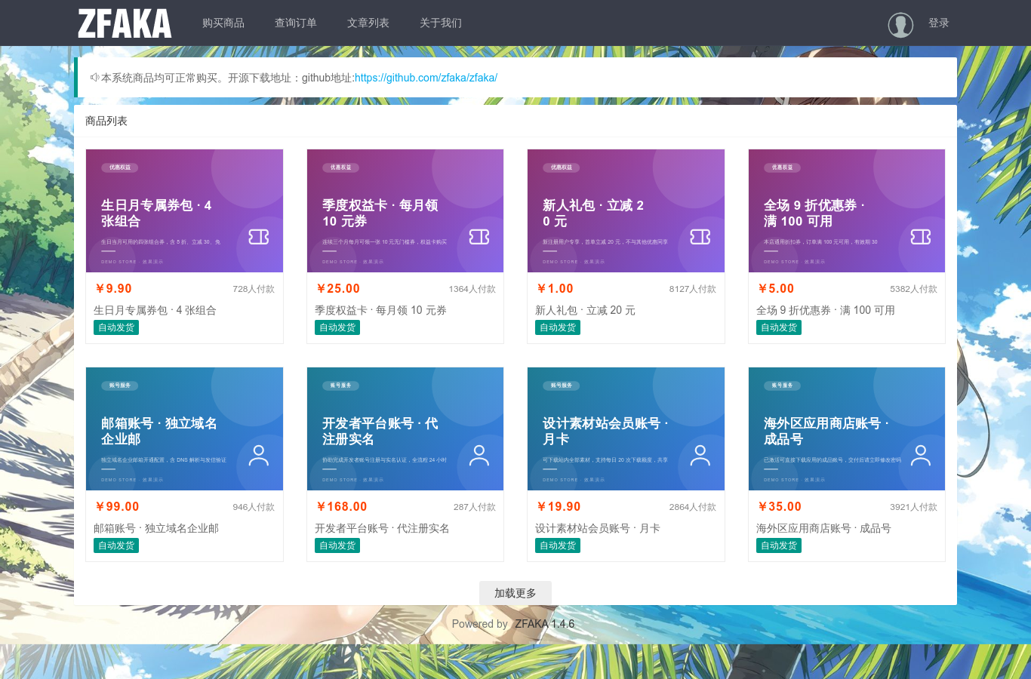Click title text 设计素材站会员账号 · 月卡

click(x=598, y=528)
